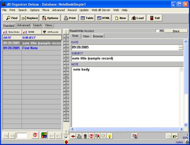Viewport: 190px width, 145px height.
Task: Jump to letter A in alphabet index
Action: click(x=66, y=36)
